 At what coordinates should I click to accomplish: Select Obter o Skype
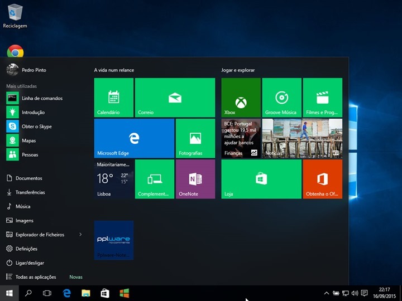click(x=29, y=127)
